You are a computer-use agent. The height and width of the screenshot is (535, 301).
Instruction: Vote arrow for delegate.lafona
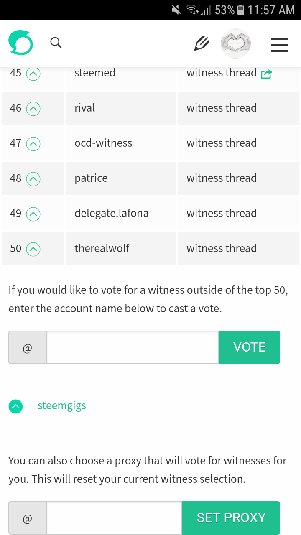(33, 214)
